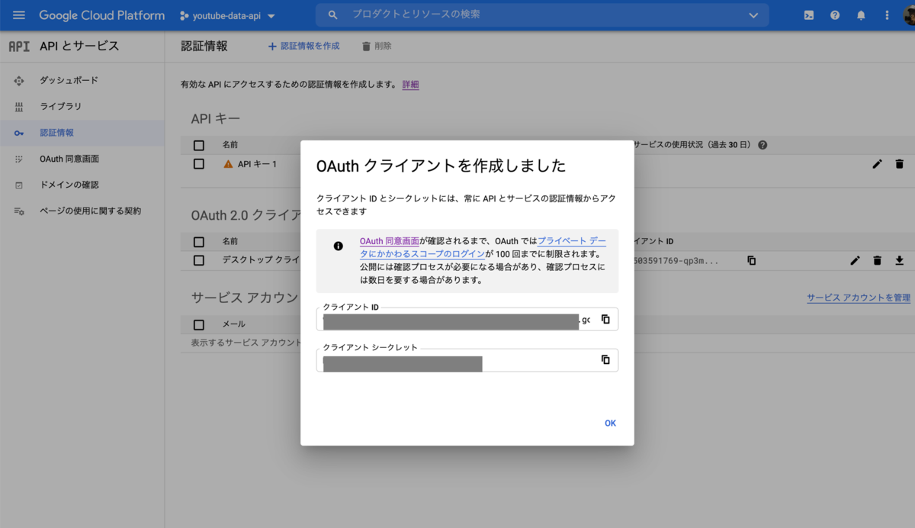This screenshot has height=528, width=915.
Task: Open the help icon in the top bar
Action: tap(834, 14)
